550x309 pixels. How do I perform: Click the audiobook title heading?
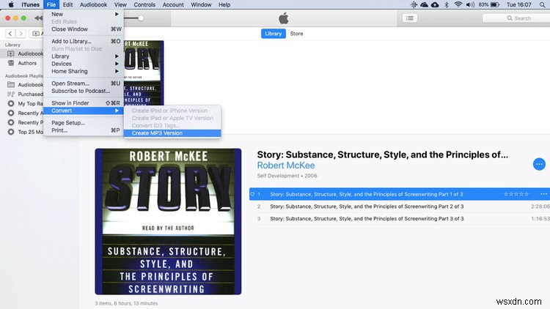point(382,154)
